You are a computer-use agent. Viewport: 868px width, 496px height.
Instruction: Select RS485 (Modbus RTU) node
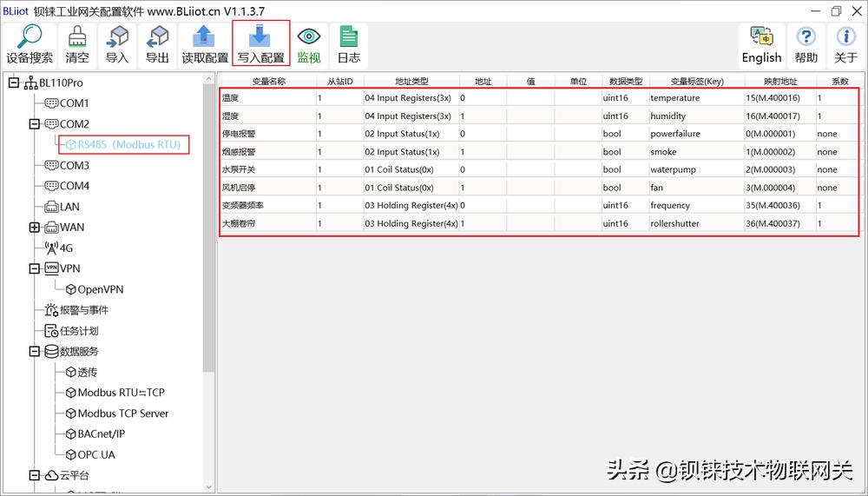(x=128, y=145)
